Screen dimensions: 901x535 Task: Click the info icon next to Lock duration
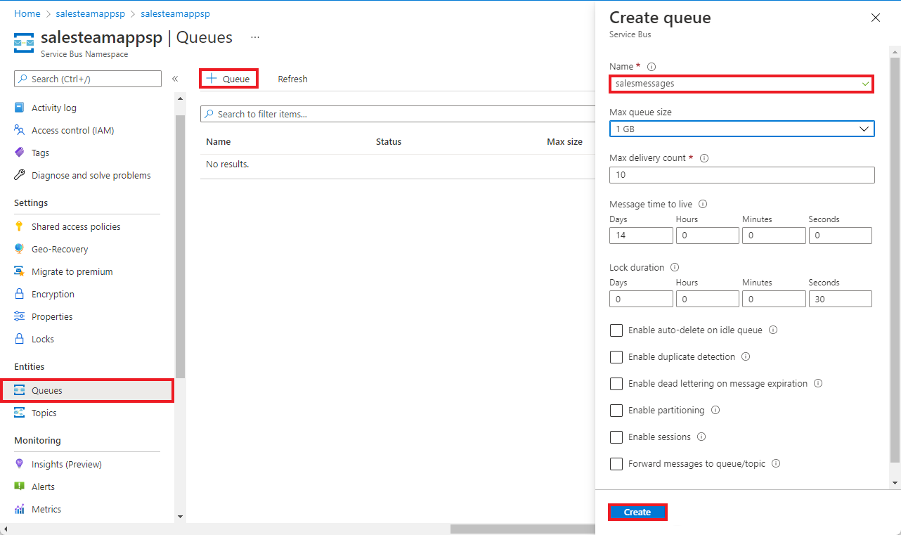675,268
